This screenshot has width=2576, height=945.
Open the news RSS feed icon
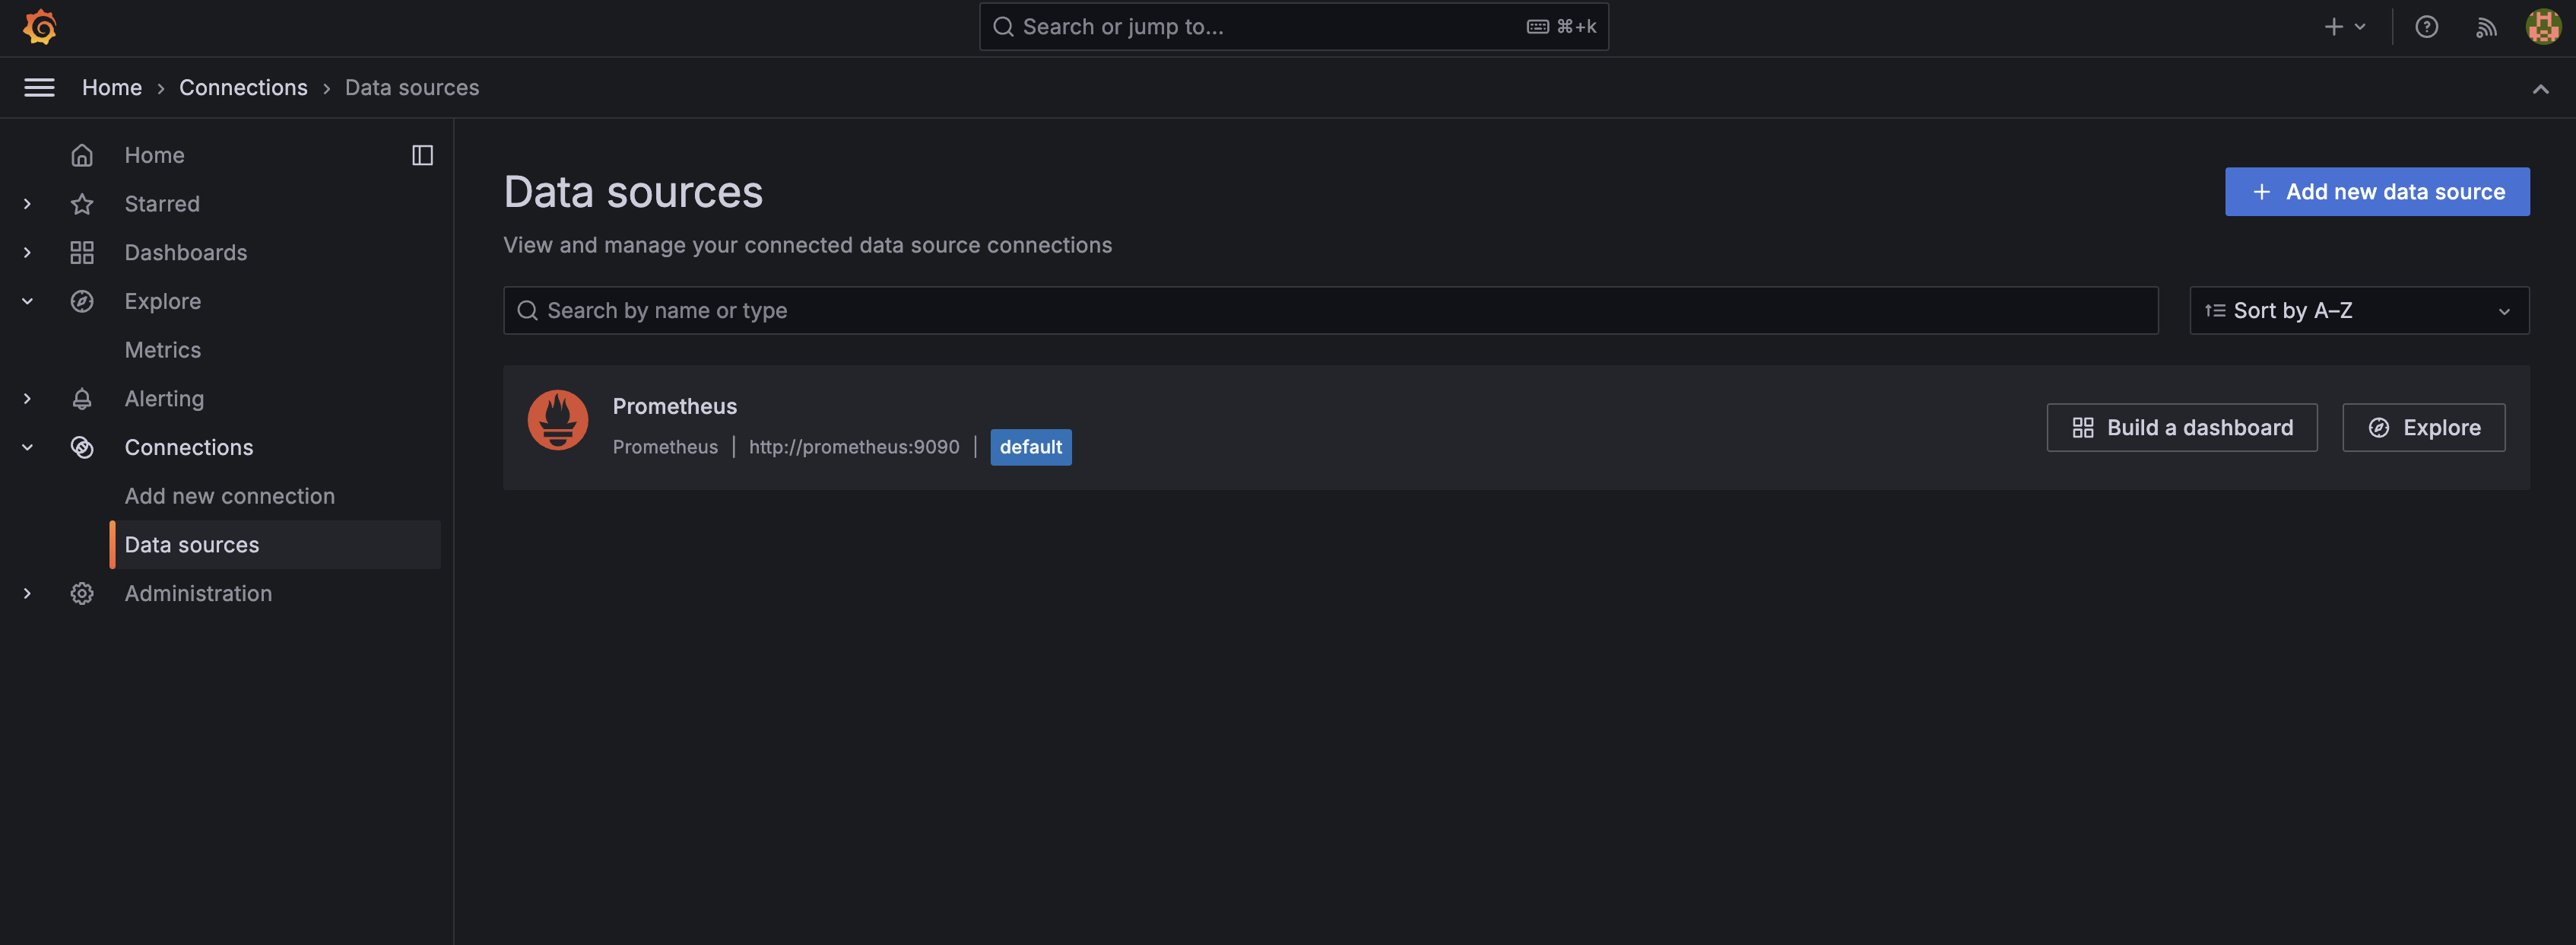[2486, 27]
